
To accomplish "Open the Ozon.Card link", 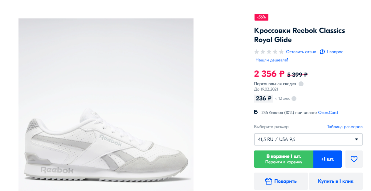I will 328,113.
